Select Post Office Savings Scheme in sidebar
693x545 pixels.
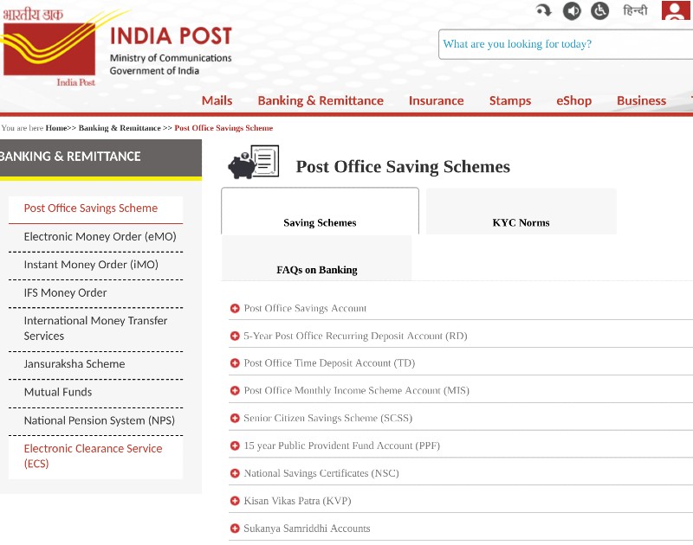click(95, 208)
